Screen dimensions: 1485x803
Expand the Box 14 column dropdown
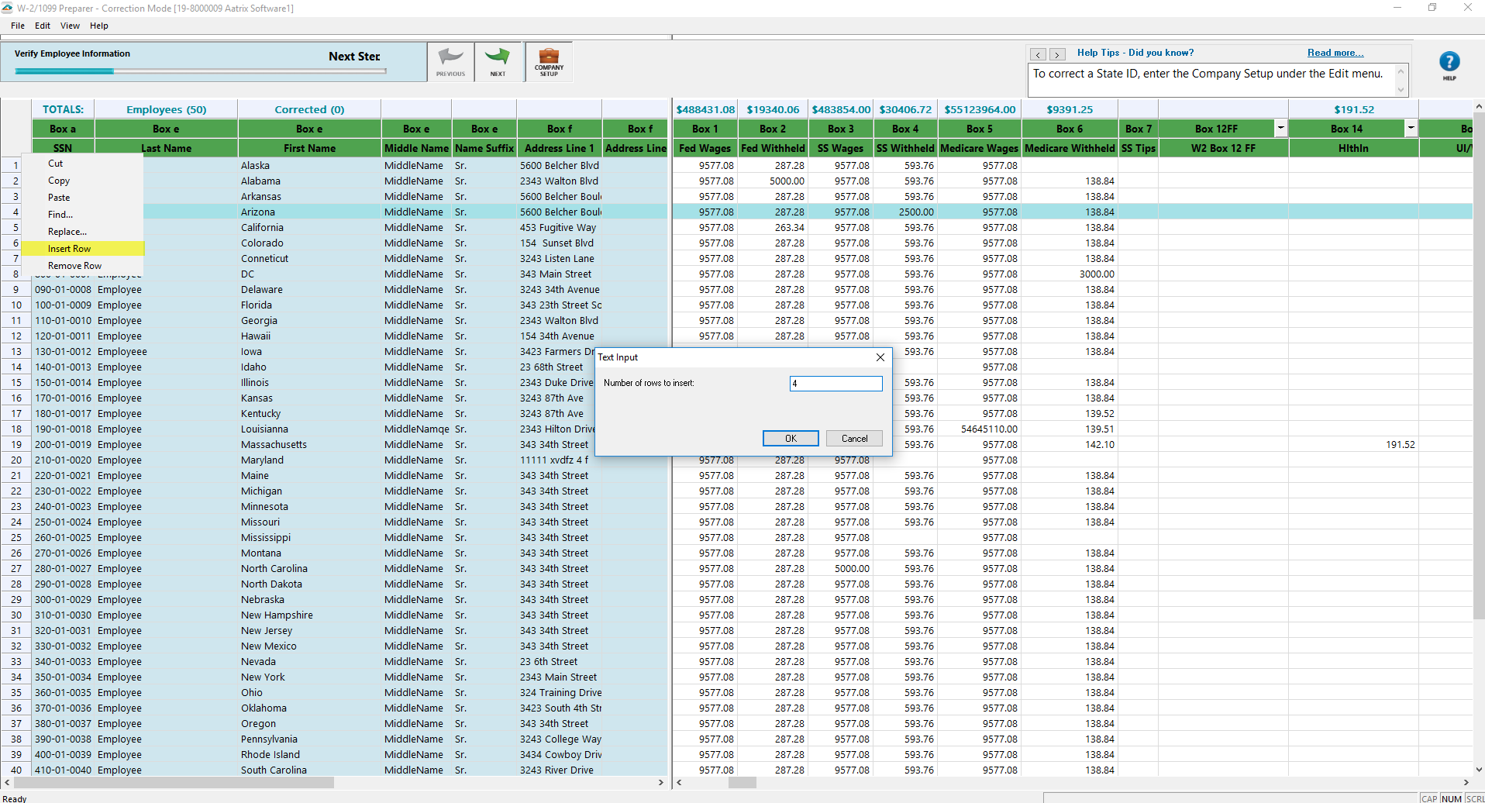[x=1411, y=128]
